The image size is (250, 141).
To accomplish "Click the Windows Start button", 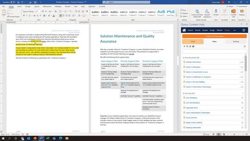I will (x=3, y=138).
